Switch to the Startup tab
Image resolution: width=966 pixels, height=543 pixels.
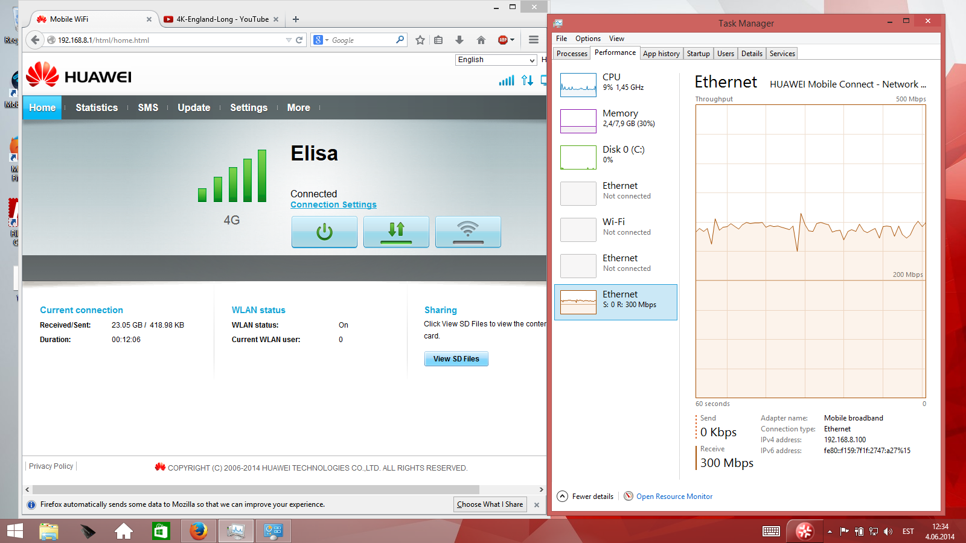tap(699, 54)
